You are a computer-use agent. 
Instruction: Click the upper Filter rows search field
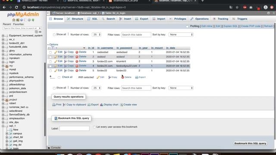pos(136,34)
